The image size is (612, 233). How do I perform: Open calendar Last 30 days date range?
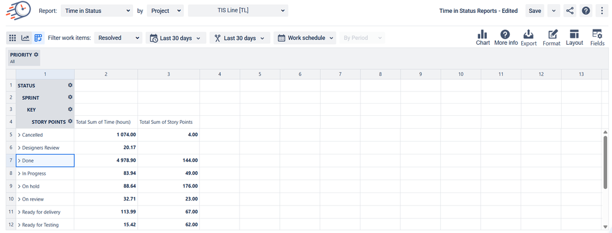[176, 38]
